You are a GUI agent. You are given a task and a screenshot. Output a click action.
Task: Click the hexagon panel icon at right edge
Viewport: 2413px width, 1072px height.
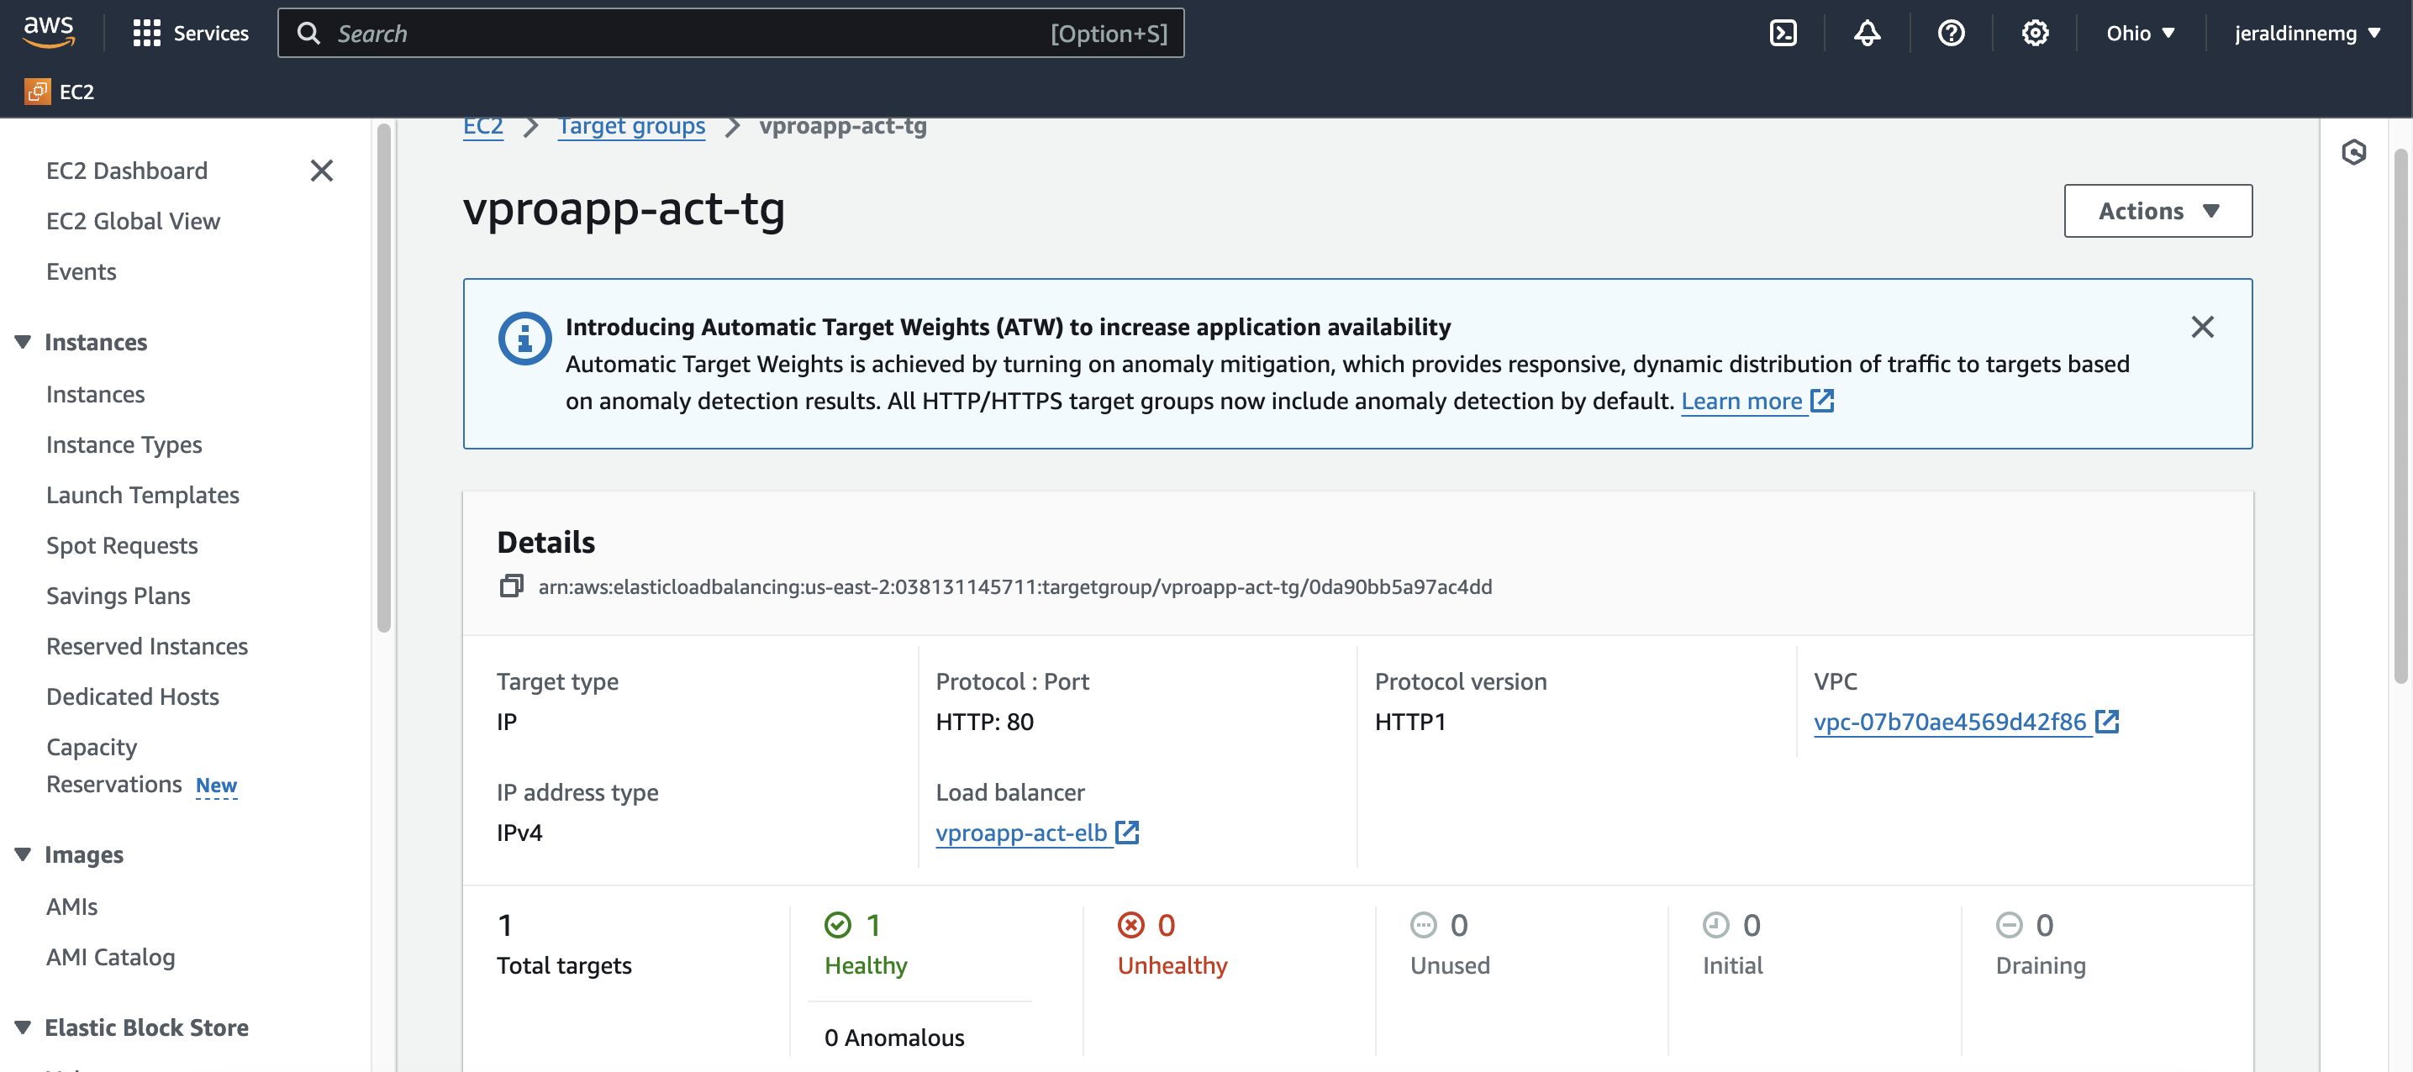[x=2353, y=152]
